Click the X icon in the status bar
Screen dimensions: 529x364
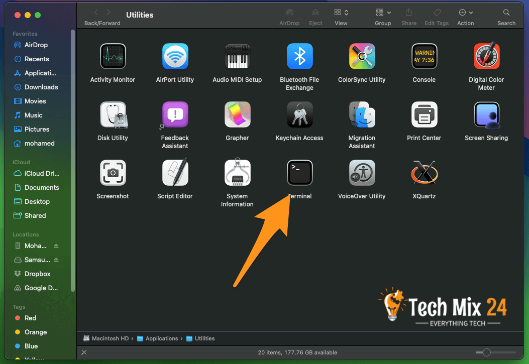coord(84,352)
